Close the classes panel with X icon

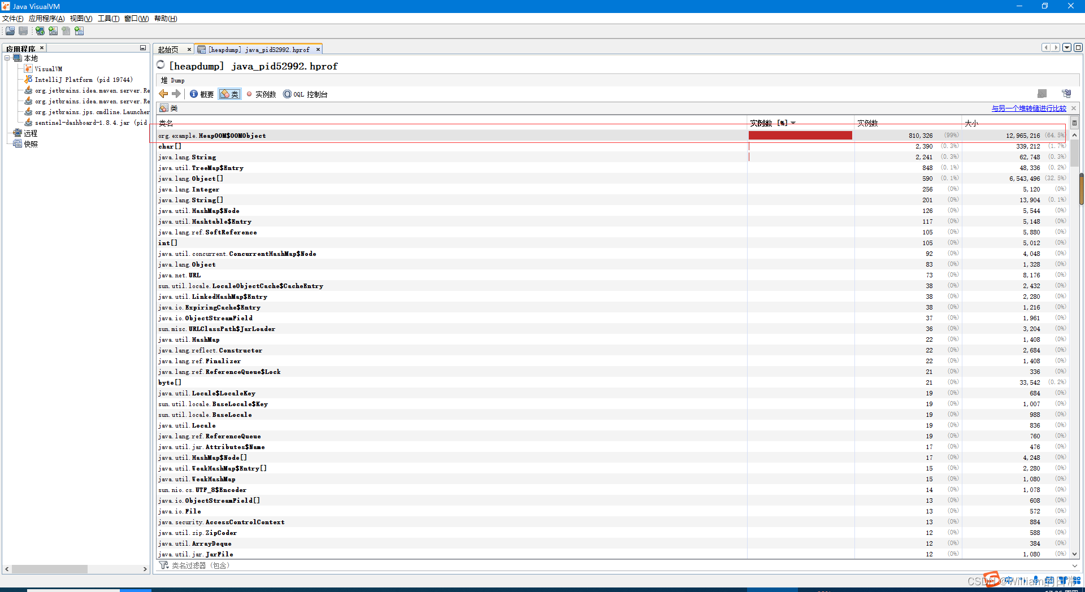(1074, 108)
